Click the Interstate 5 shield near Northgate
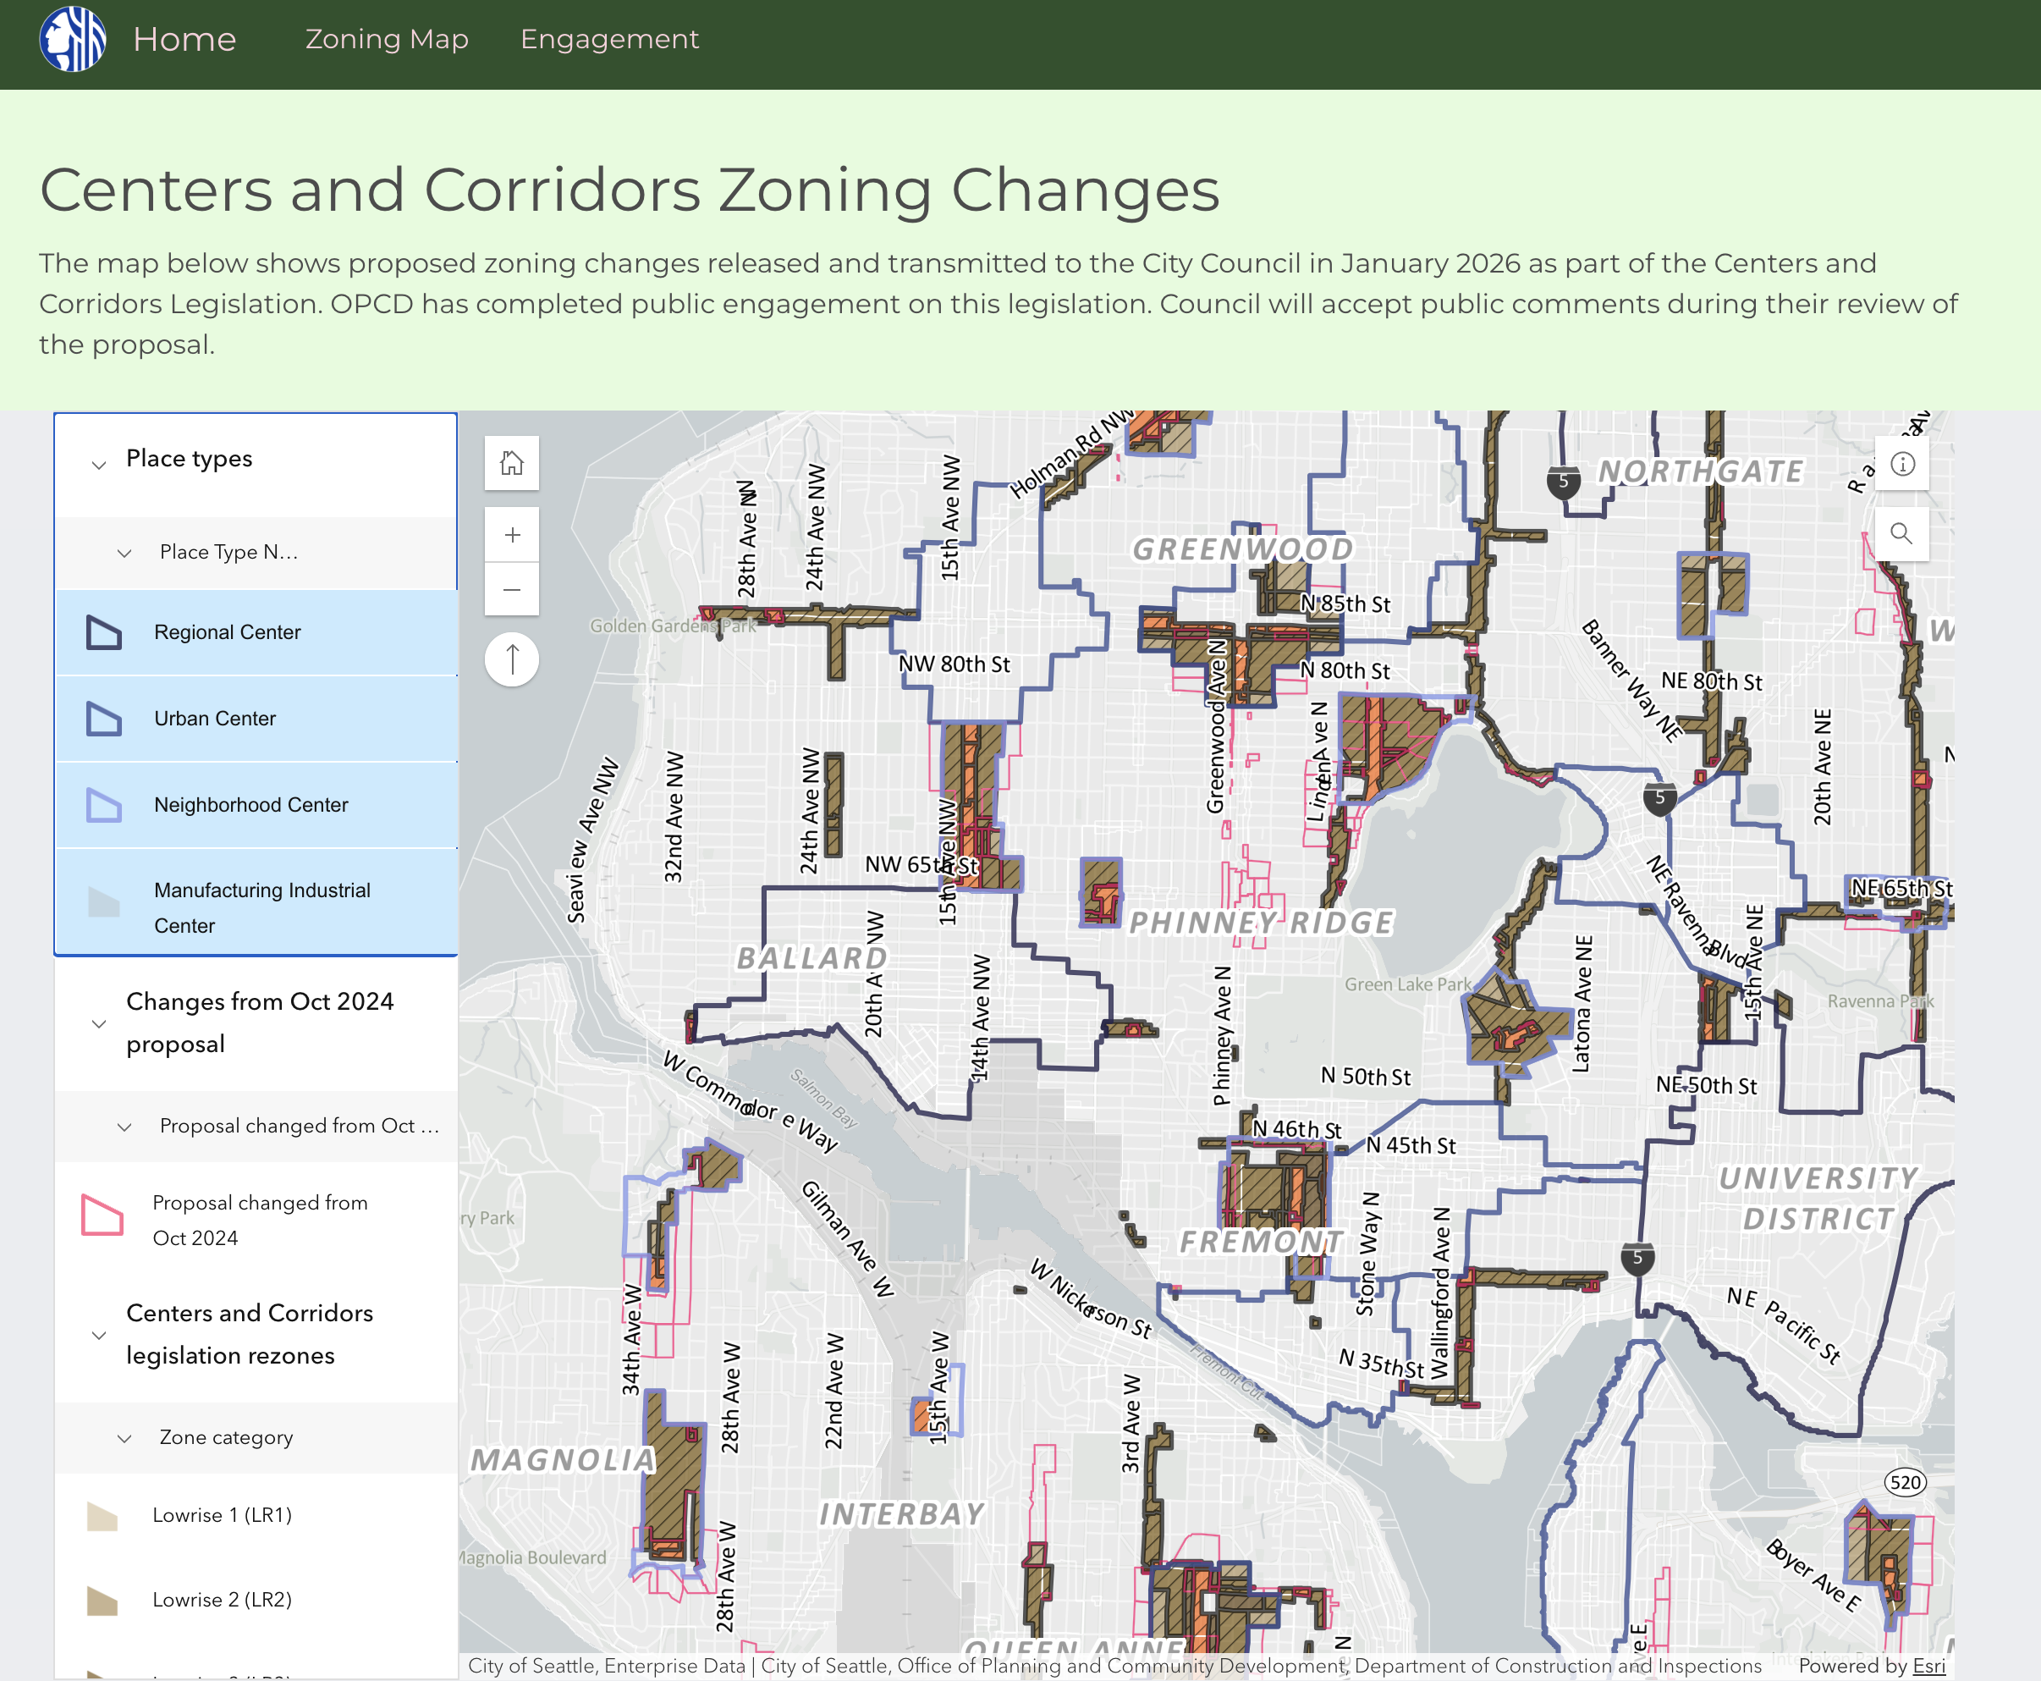2041x1681 pixels. click(1563, 480)
